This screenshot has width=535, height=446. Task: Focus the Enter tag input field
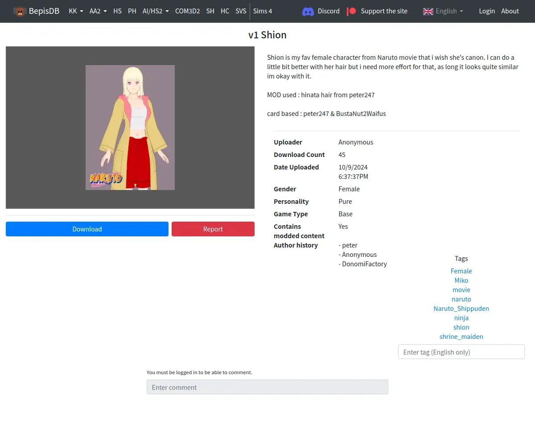[461, 352]
